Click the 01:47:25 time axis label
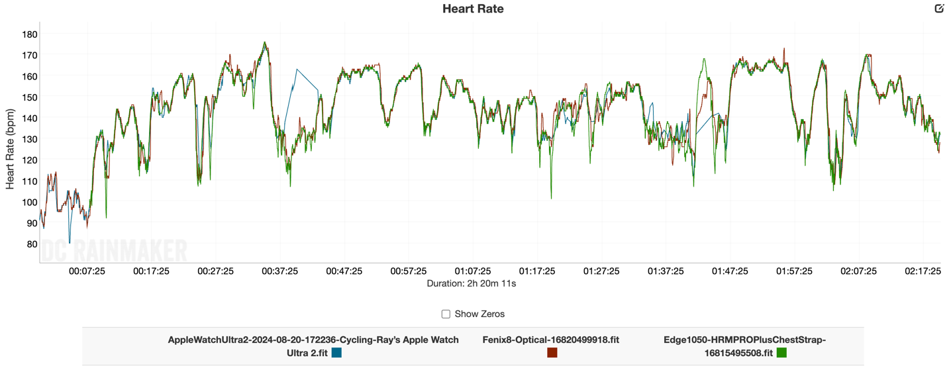The image size is (951, 368). (x=730, y=271)
